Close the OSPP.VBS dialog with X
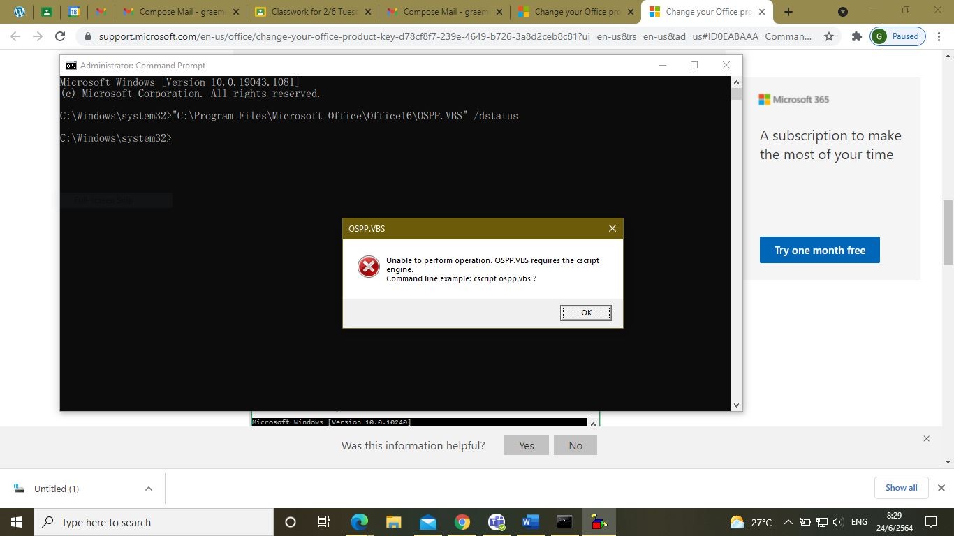Image resolution: width=954 pixels, height=536 pixels. click(x=612, y=228)
